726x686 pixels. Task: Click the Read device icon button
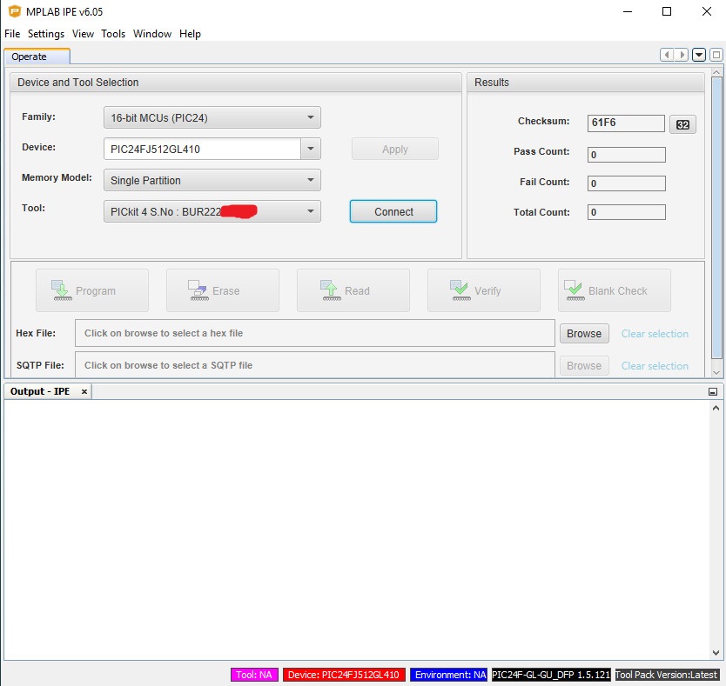(x=353, y=290)
